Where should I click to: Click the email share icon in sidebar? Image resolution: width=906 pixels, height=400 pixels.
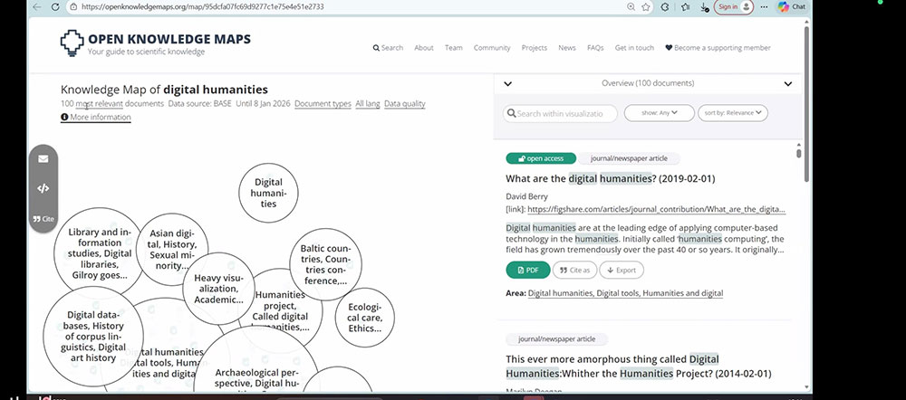pos(43,159)
